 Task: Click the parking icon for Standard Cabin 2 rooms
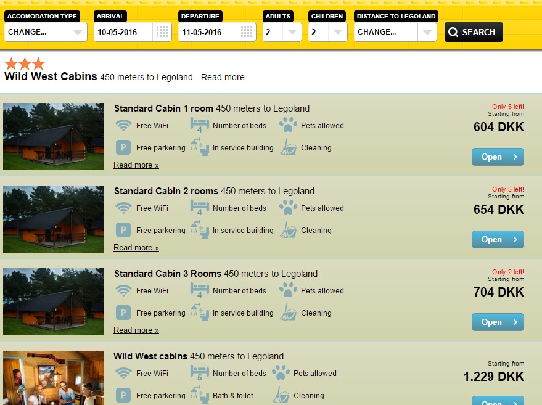(x=123, y=230)
